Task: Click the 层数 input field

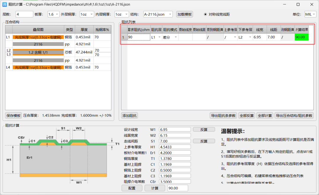Action: (24, 14)
